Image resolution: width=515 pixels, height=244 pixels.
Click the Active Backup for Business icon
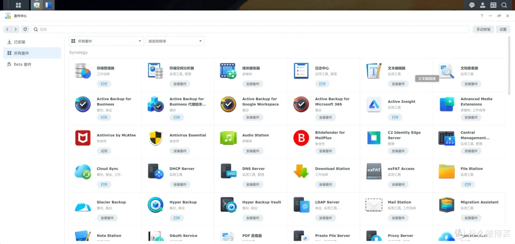[83, 104]
